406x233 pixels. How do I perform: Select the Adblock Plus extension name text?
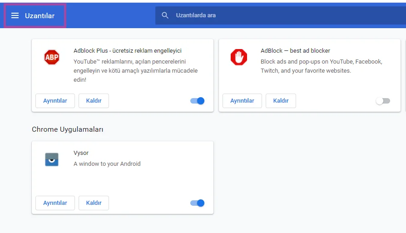127,51
